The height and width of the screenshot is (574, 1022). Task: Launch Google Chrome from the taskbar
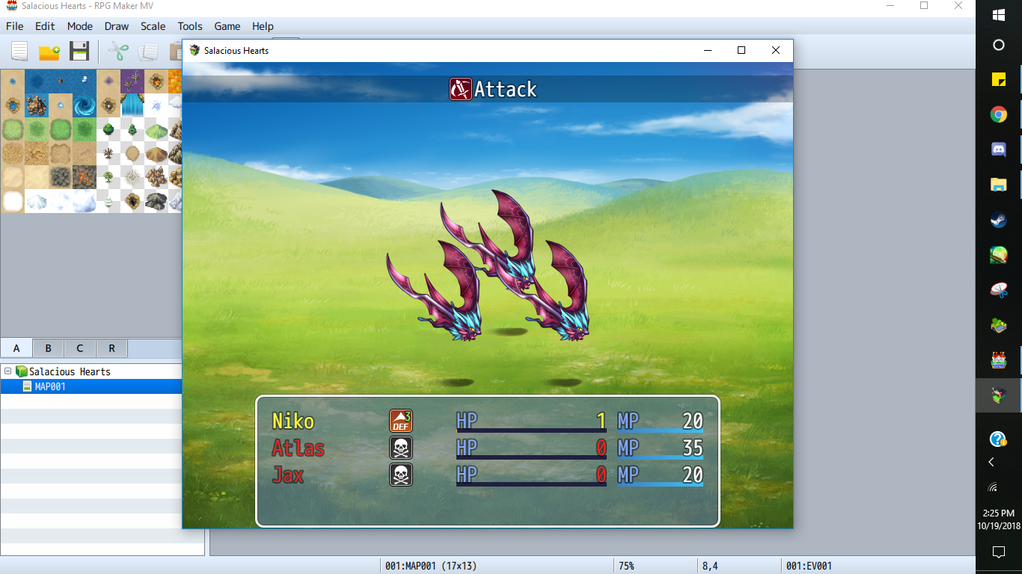[x=998, y=114]
